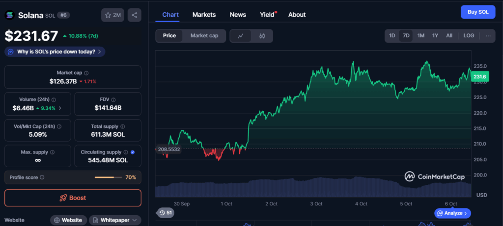The image size is (503, 226).
Task: Expand 'Why is SOL's price down today?'
Action: tap(55, 51)
